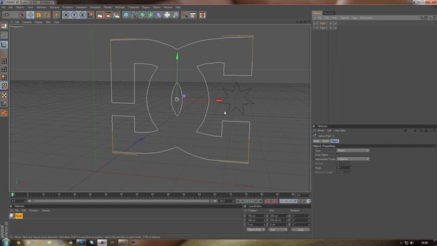Viewport: 437px width, 246px height.
Task: Open the coordinate system icon next to Z
Action: (91, 15)
